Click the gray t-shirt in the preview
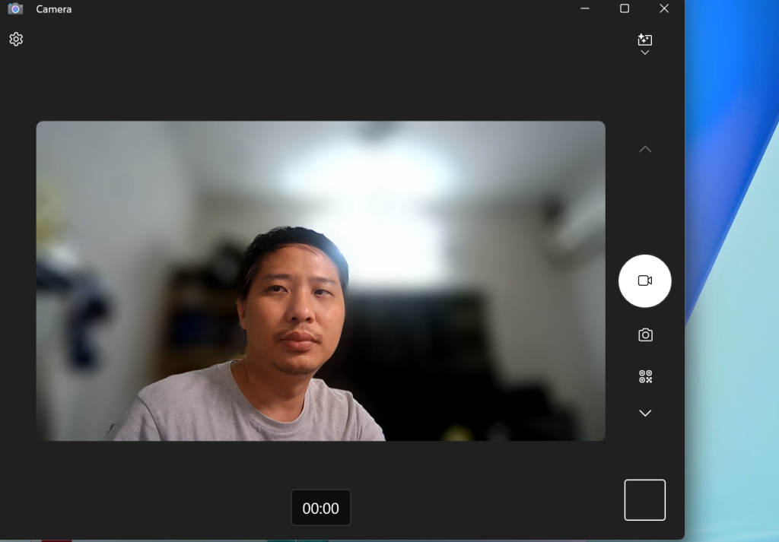Viewport: 779px width, 542px height. pos(251,410)
